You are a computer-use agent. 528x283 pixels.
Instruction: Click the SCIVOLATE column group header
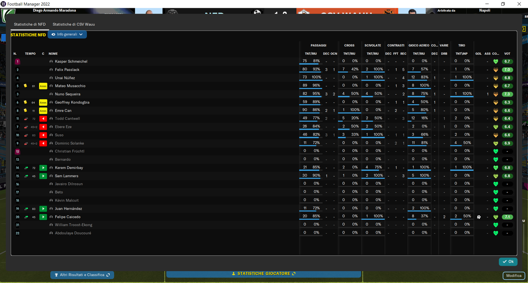372,45
